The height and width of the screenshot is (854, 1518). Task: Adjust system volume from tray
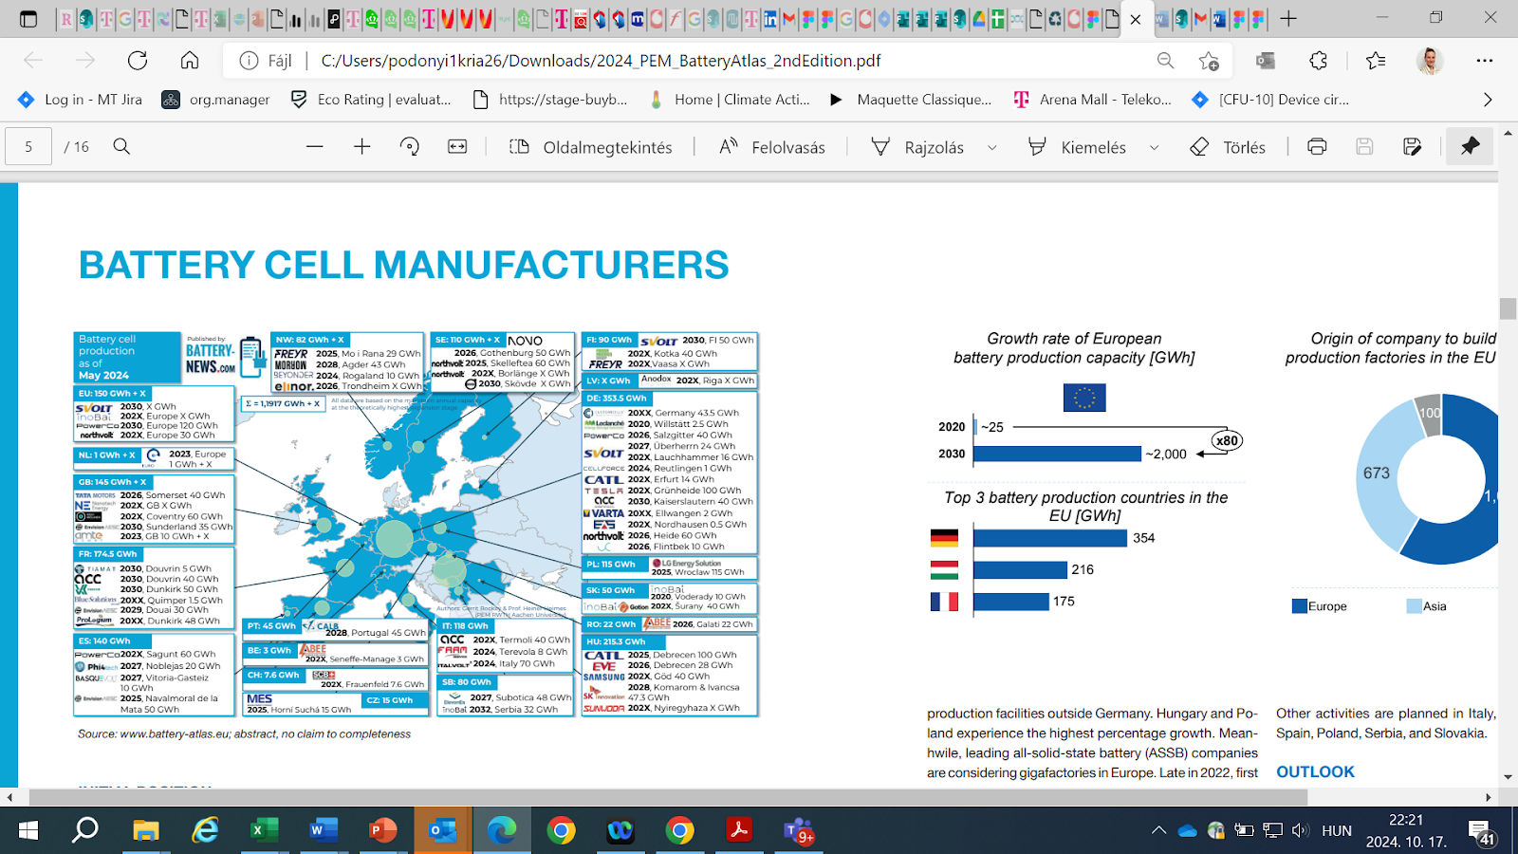1300,831
